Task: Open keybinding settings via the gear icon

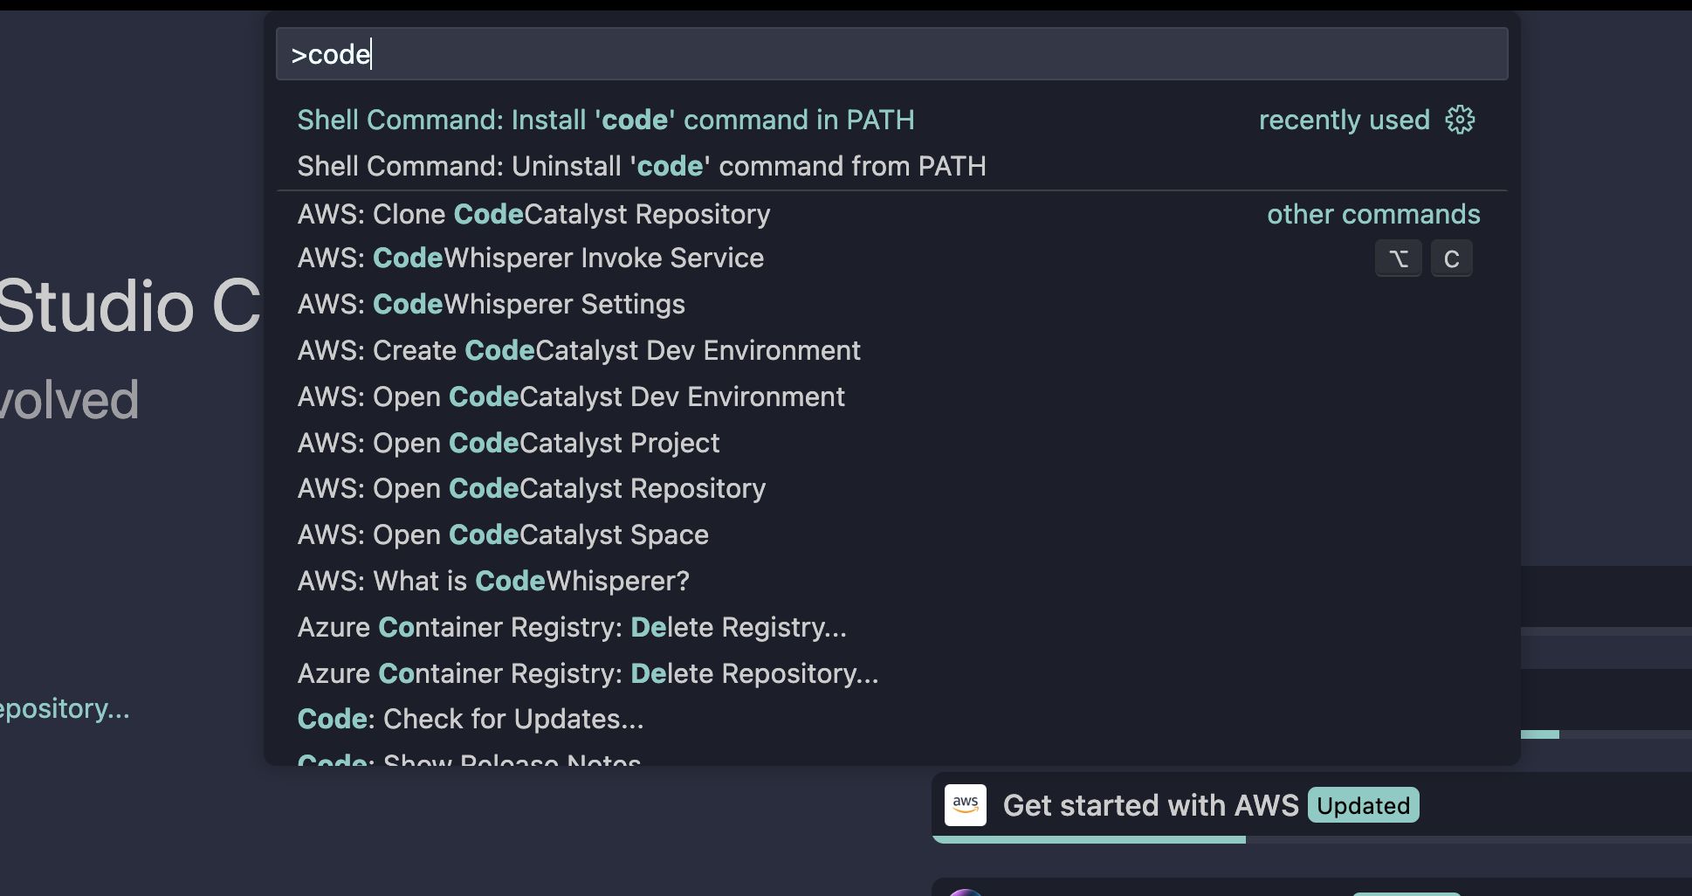Action: point(1460,121)
